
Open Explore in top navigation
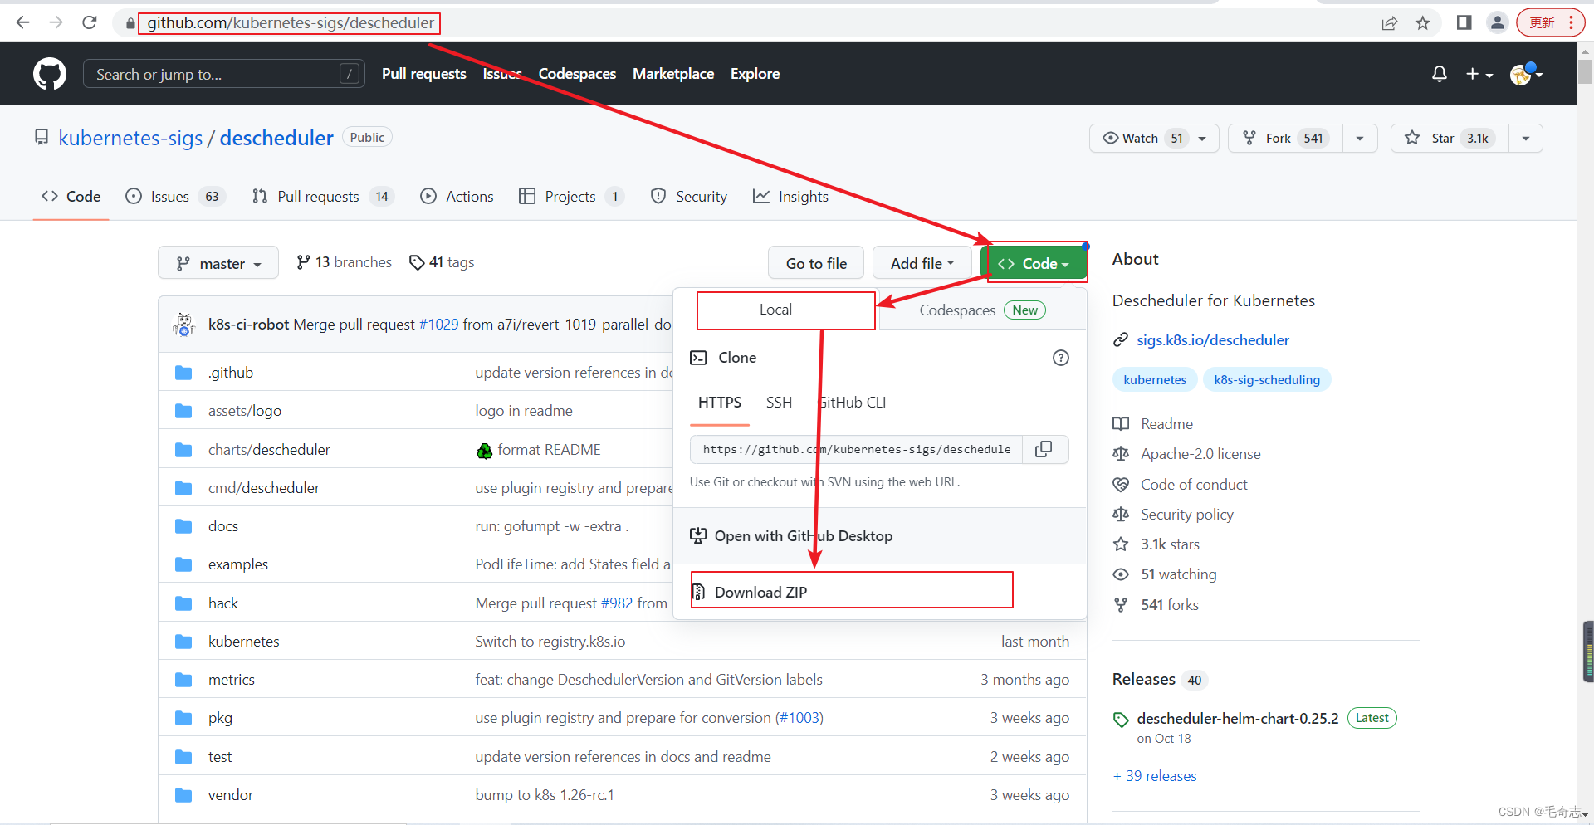pos(755,74)
